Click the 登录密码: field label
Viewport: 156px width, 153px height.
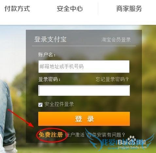49,79
